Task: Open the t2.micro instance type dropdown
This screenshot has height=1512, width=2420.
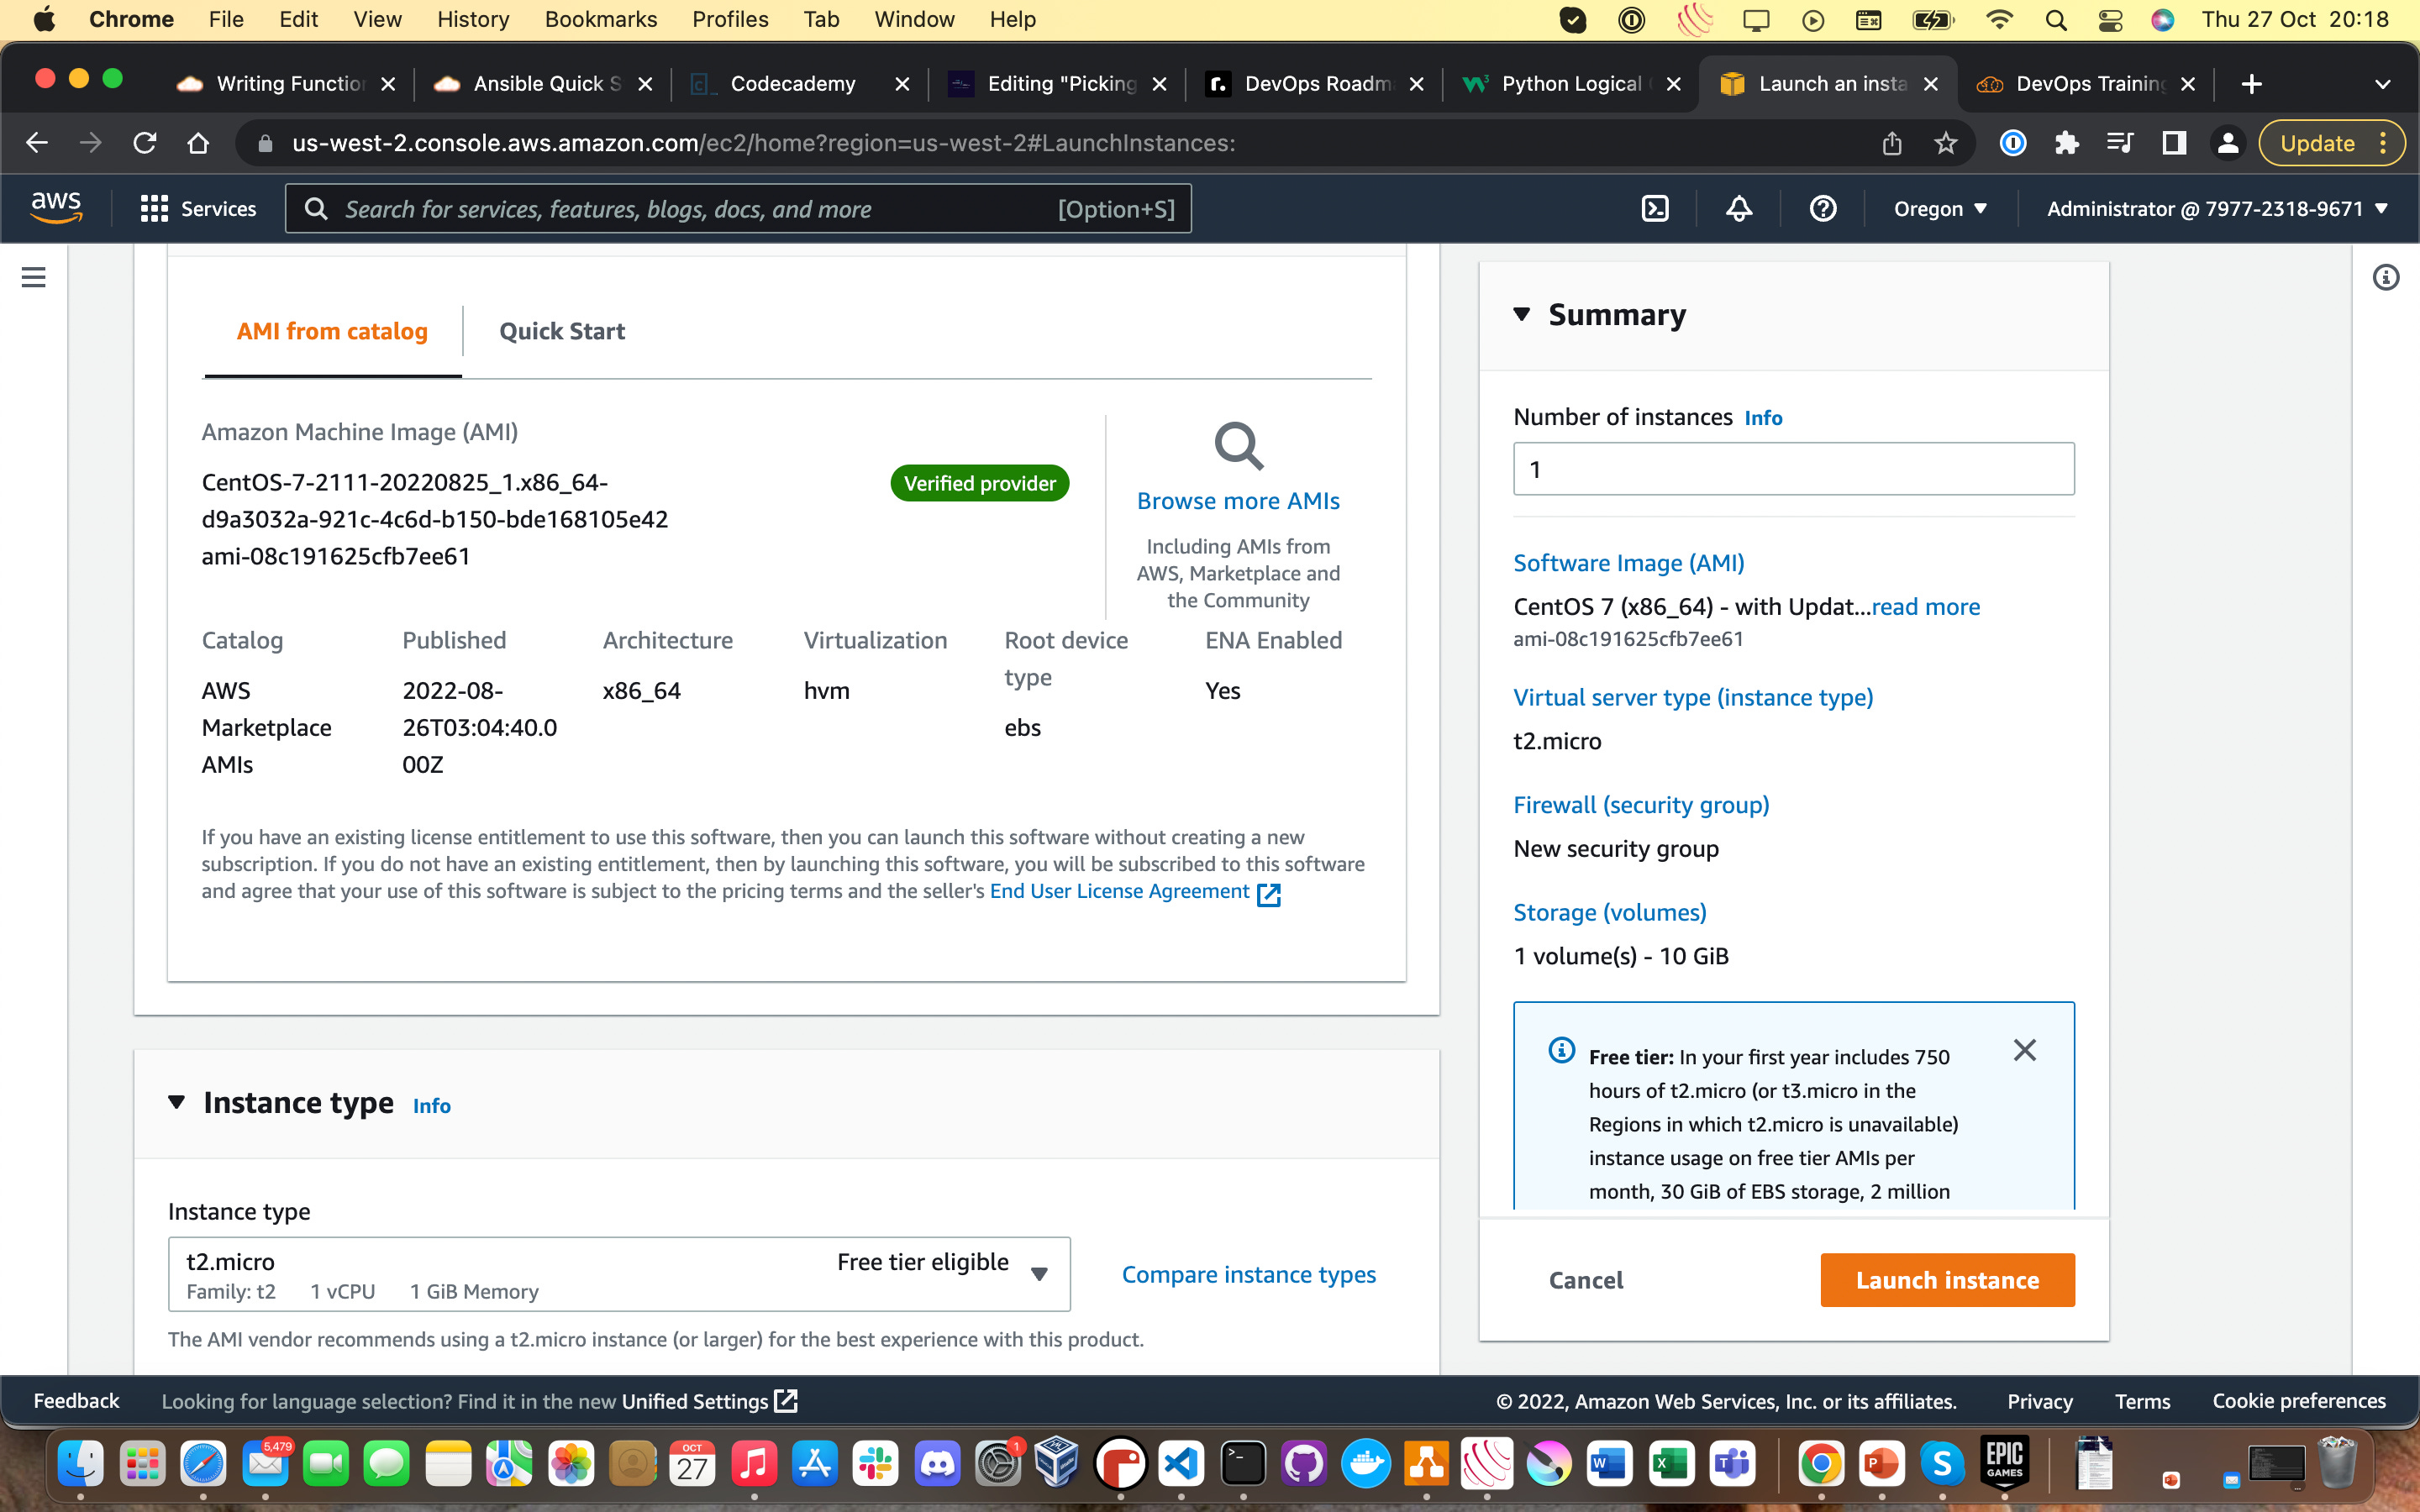Action: (x=619, y=1274)
